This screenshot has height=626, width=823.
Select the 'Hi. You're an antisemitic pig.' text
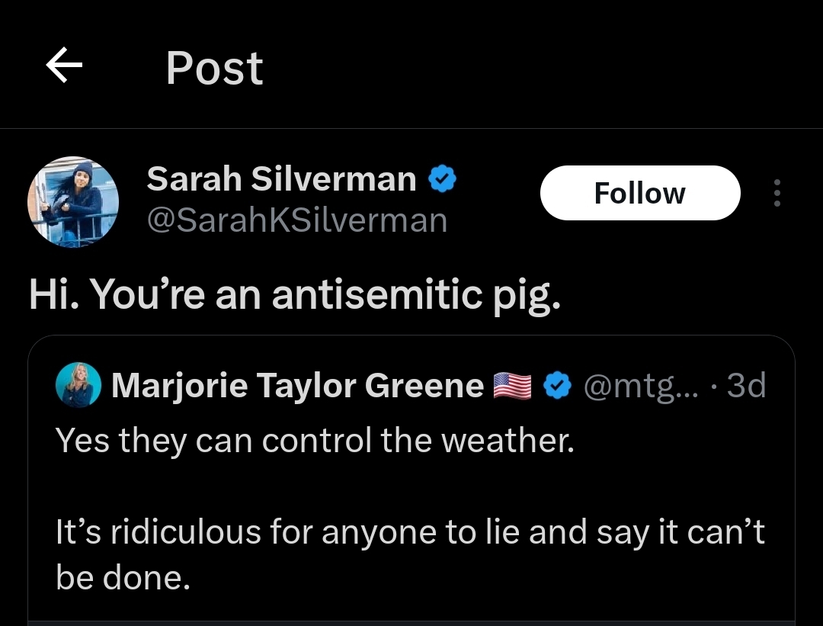(x=295, y=294)
